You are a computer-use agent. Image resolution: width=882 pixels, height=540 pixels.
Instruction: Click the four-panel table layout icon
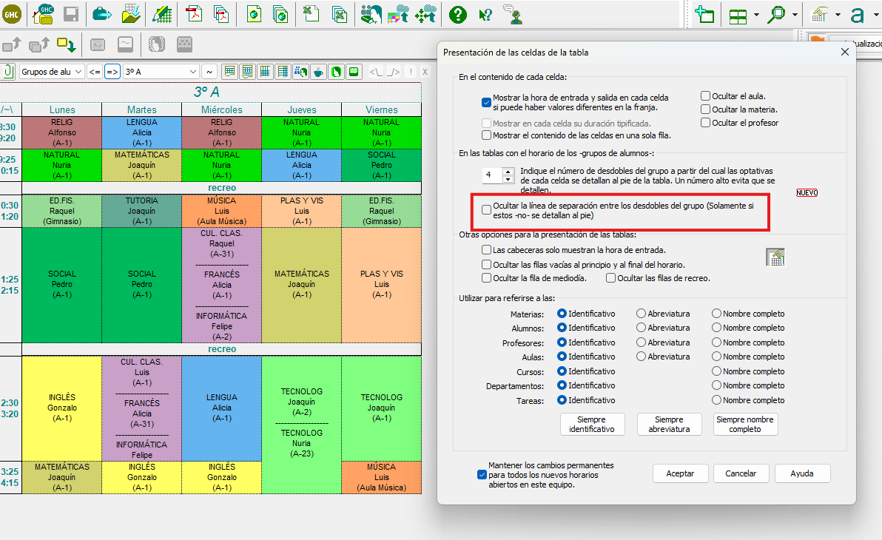(x=738, y=16)
